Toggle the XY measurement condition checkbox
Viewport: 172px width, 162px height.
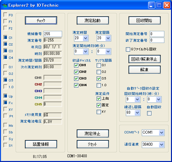pos(99,112)
